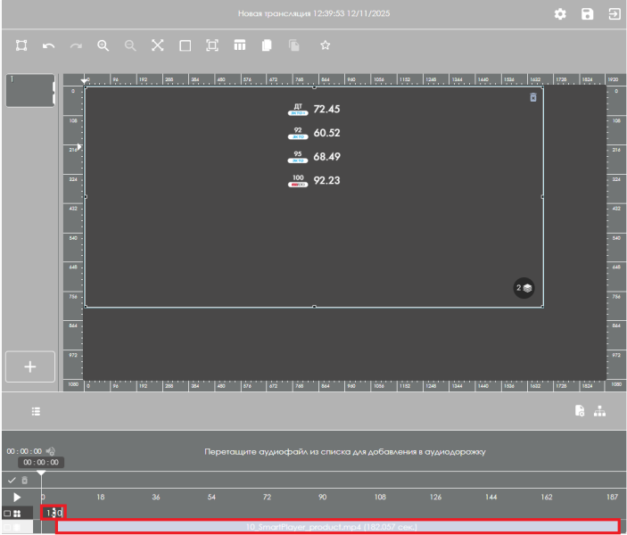Viewport: 627px width, 535px height.
Task: Zoom in on the canvas
Action: click(103, 45)
